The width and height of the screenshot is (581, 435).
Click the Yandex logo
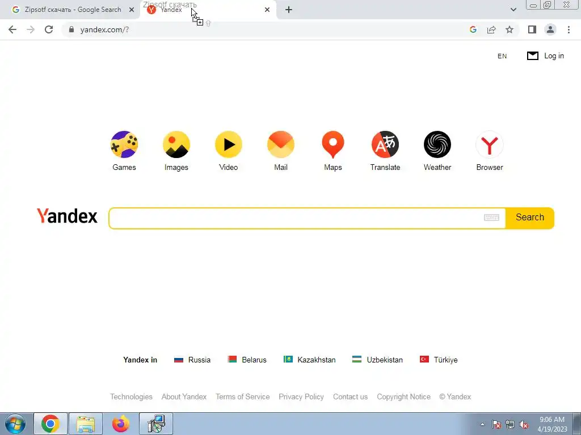pos(67,216)
